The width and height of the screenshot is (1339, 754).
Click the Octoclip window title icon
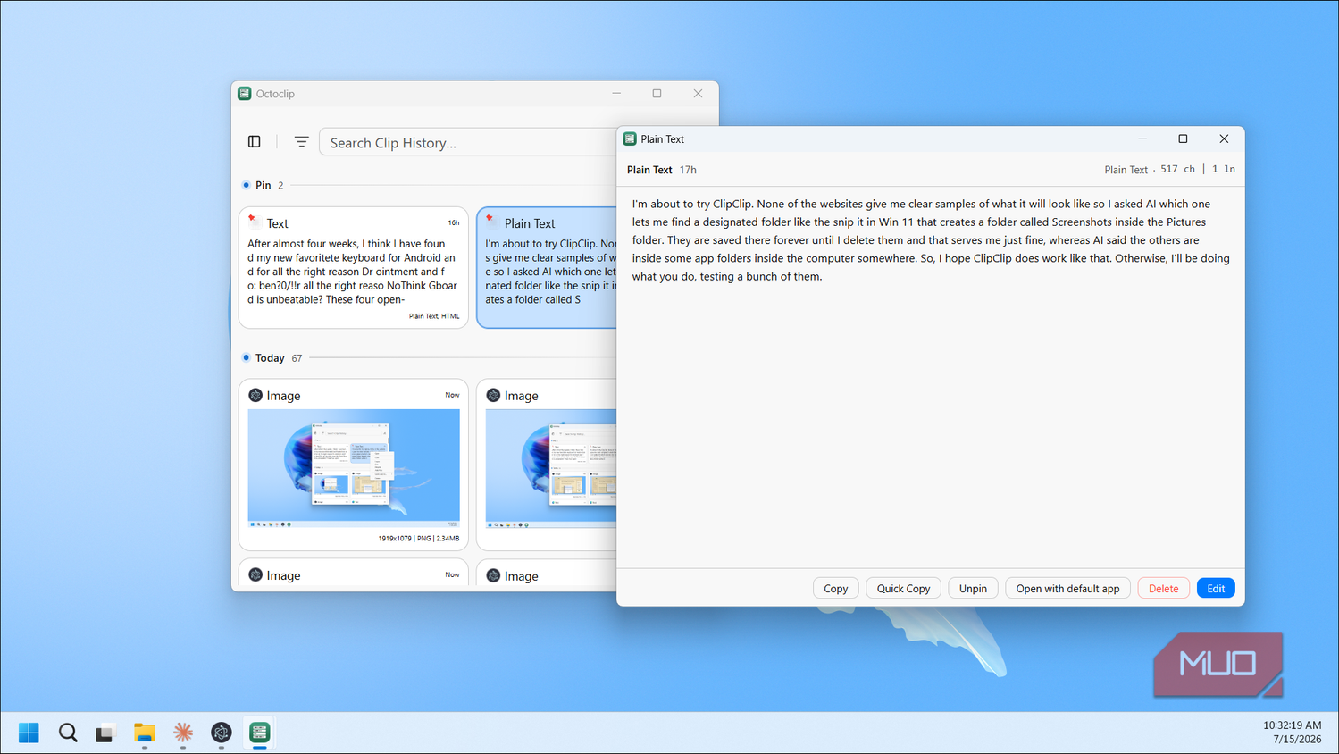(x=245, y=93)
